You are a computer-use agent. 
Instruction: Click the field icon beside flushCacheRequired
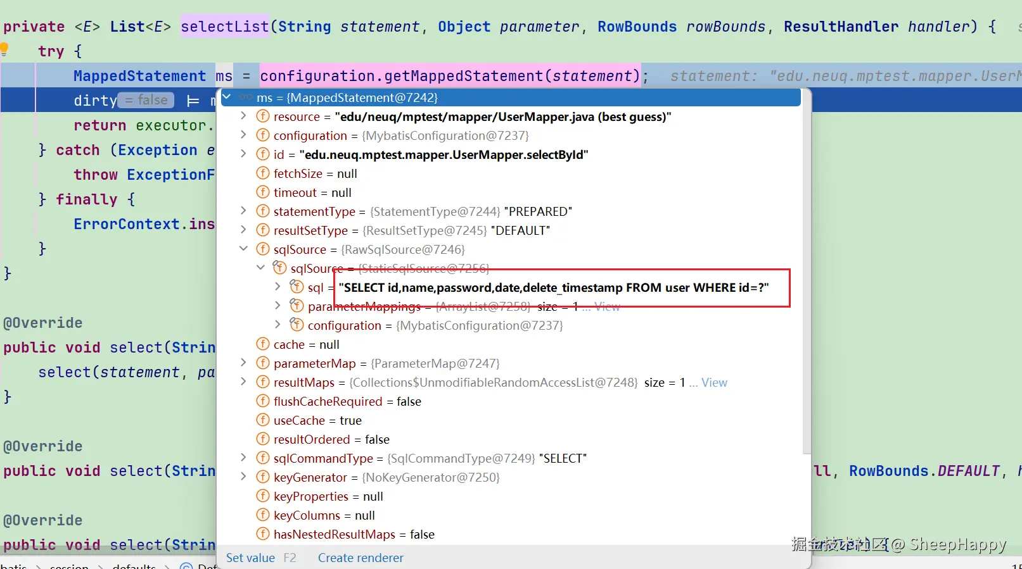click(x=263, y=401)
